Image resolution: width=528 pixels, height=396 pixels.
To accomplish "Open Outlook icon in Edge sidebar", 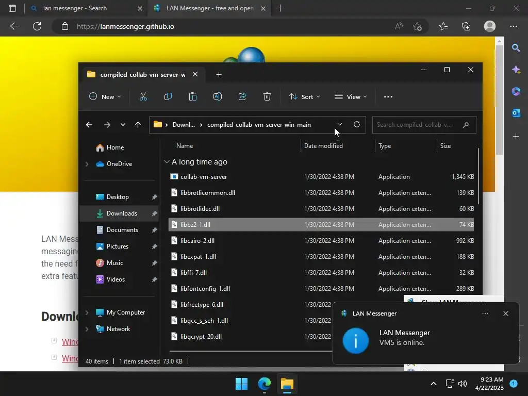I will coord(516,113).
